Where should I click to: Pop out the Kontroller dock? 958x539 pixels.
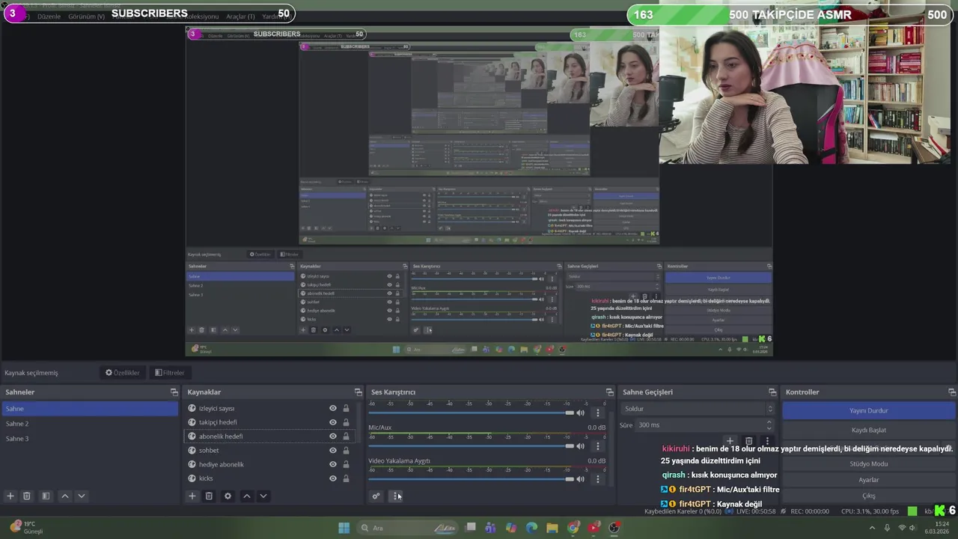point(951,392)
